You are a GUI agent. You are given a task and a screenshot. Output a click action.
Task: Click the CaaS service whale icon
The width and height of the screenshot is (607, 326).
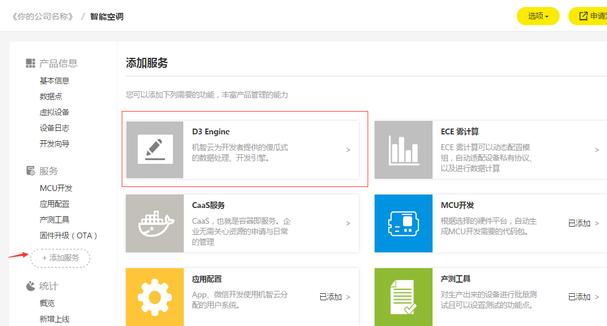coord(155,223)
